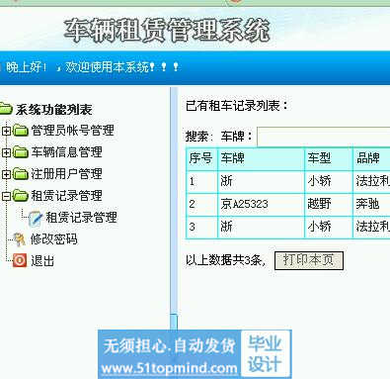Screen dimensions: 390x379
Task: Select the 京A25323 plate cell
Action: coord(261,204)
